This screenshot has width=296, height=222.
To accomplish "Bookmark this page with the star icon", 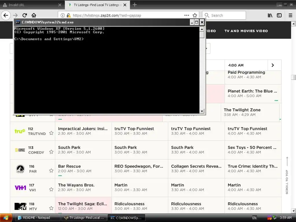I will [x=195, y=15].
